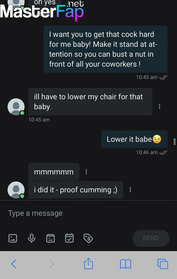Click the SEND button

151,238
